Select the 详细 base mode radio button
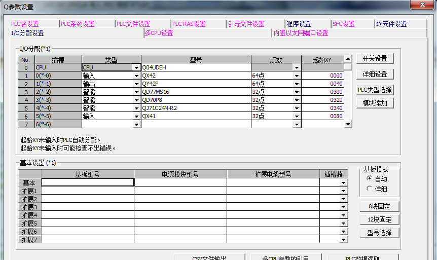Screen dimensions: 437x260 coord(369,189)
